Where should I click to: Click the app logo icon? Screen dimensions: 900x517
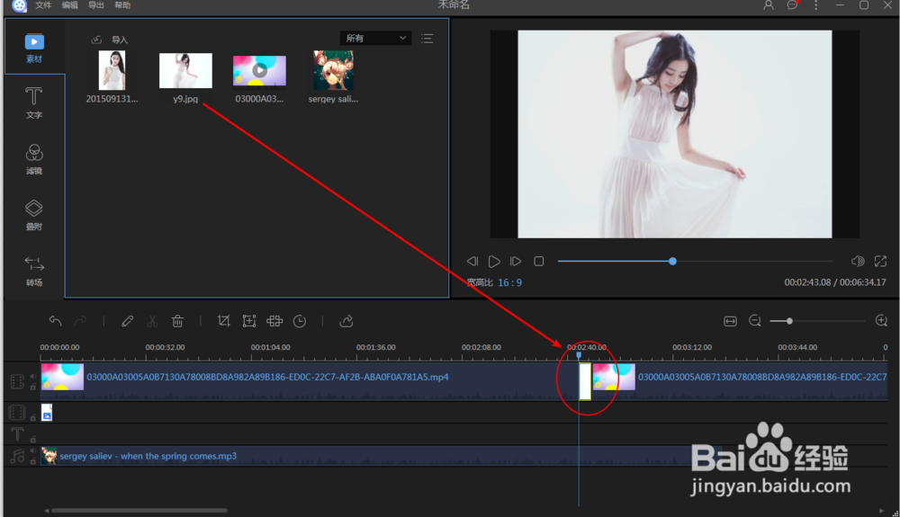(x=19, y=5)
